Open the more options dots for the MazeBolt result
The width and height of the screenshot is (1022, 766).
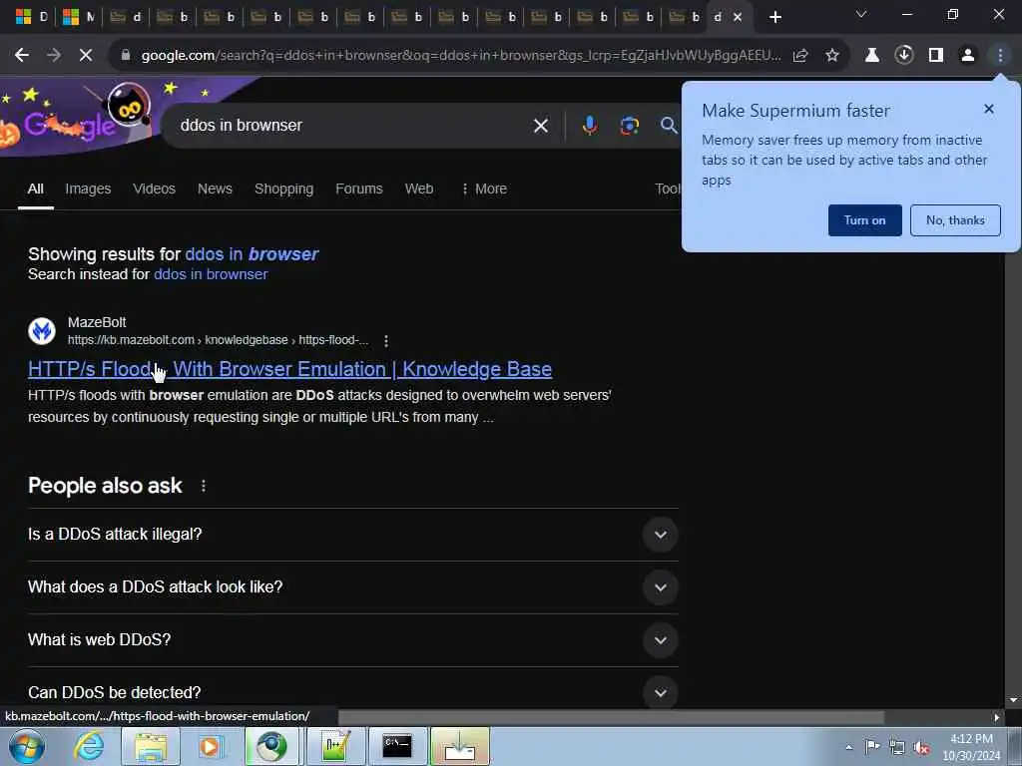pyautogui.click(x=386, y=341)
